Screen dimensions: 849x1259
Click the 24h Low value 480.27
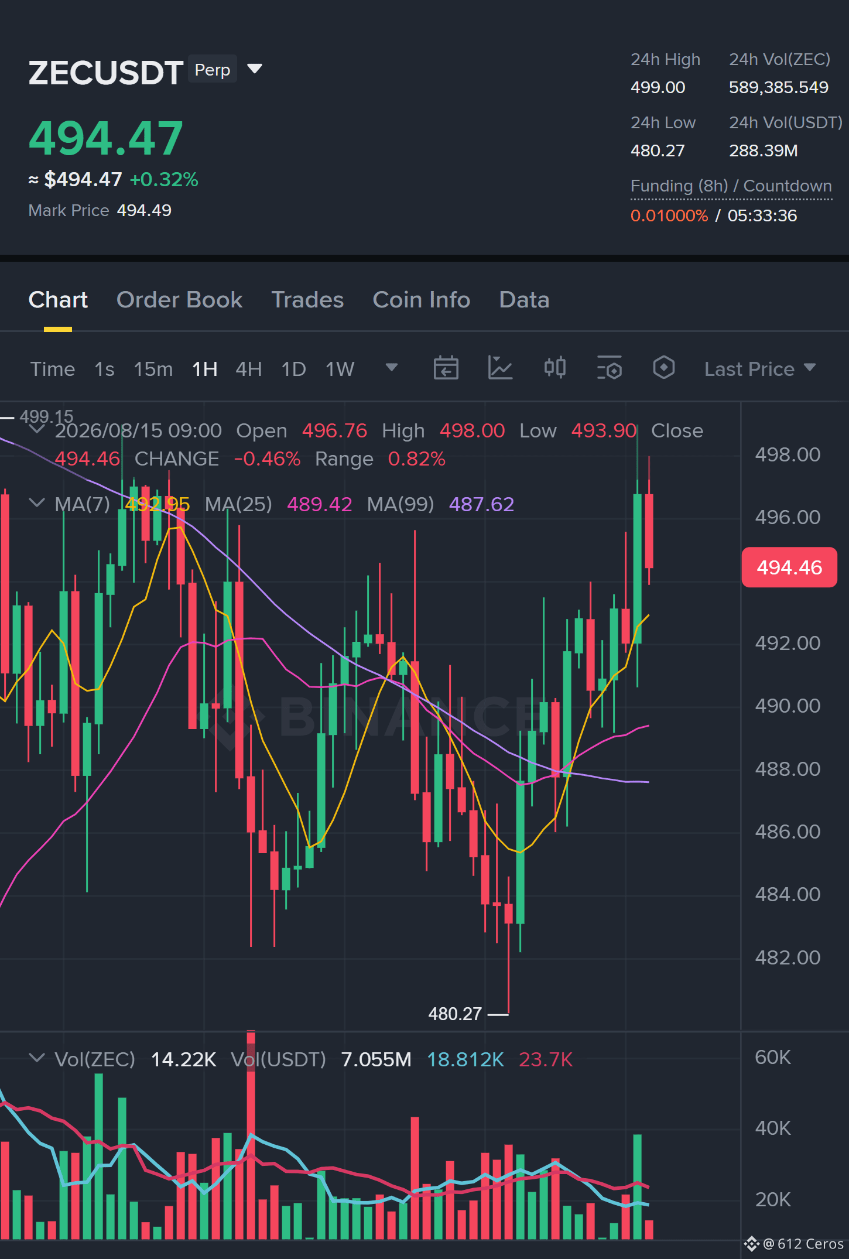pyautogui.click(x=658, y=151)
